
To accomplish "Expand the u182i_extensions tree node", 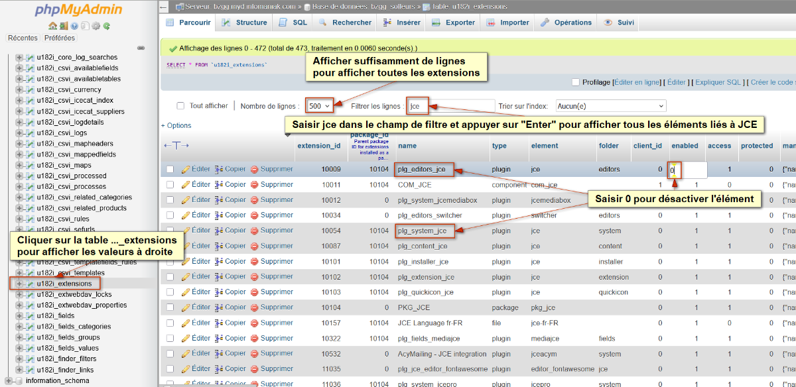I will click(19, 284).
